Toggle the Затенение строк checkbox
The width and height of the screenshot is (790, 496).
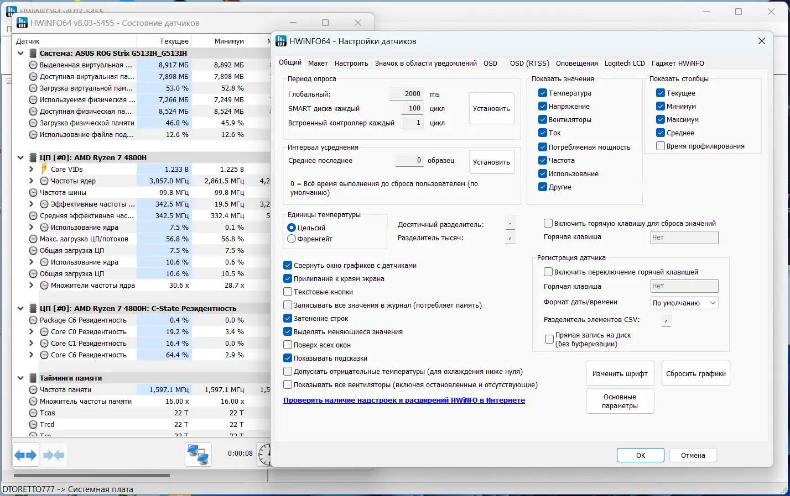click(288, 319)
